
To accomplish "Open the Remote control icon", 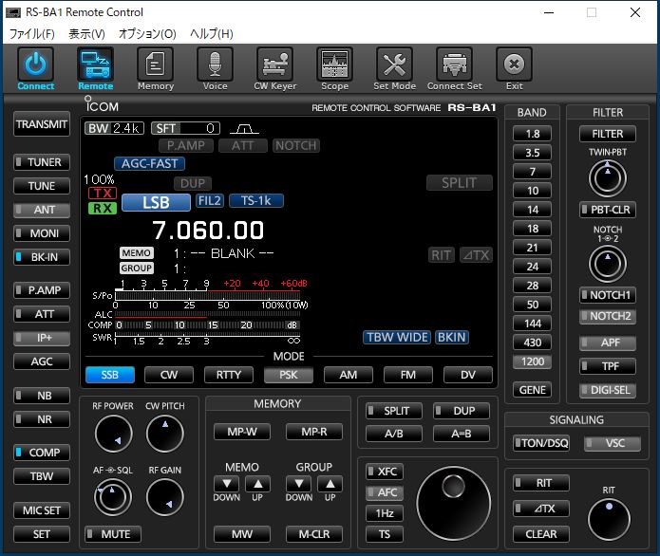I will pyautogui.click(x=96, y=65).
